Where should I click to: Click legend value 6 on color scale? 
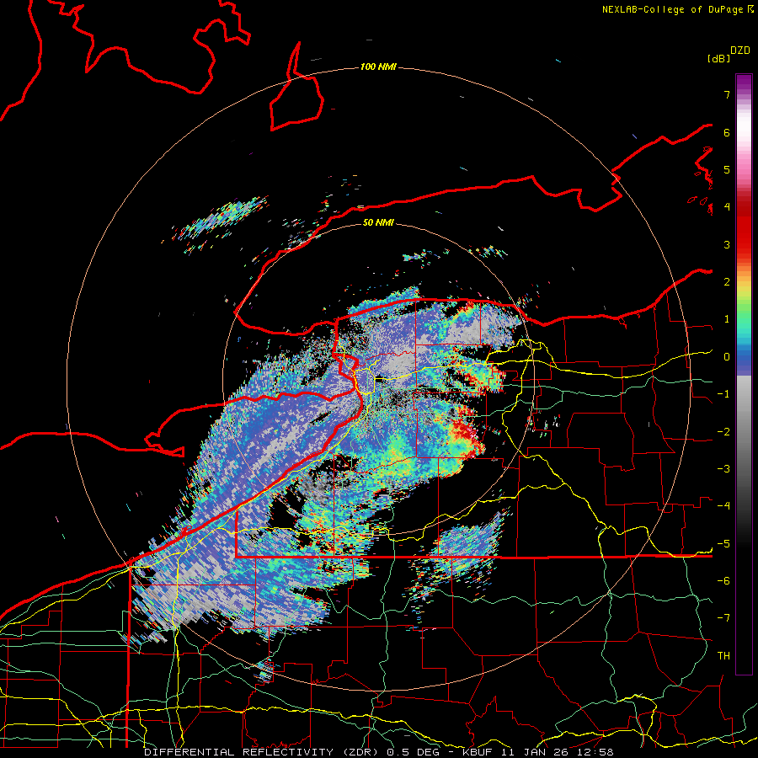[x=727, y=132]
